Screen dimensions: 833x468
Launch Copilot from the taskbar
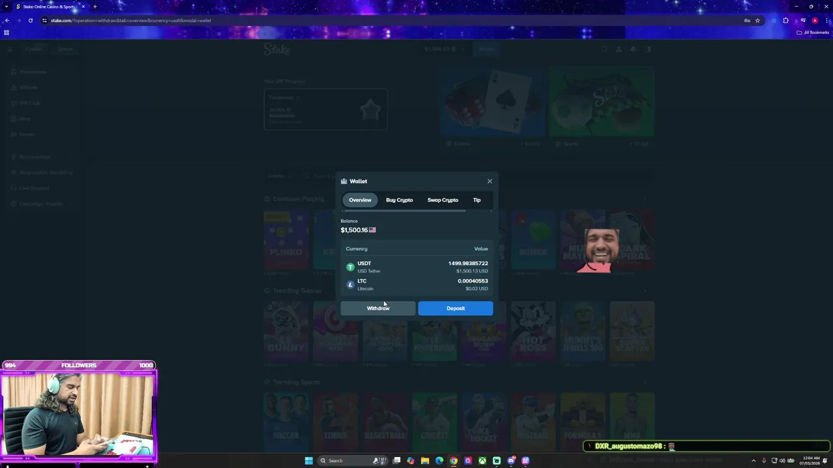[x=411, y=461]
